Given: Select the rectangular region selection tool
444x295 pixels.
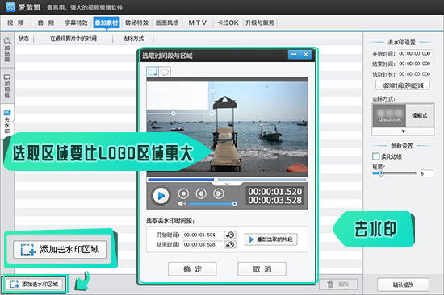Looking at the screenshot, I should coord(153,72).
